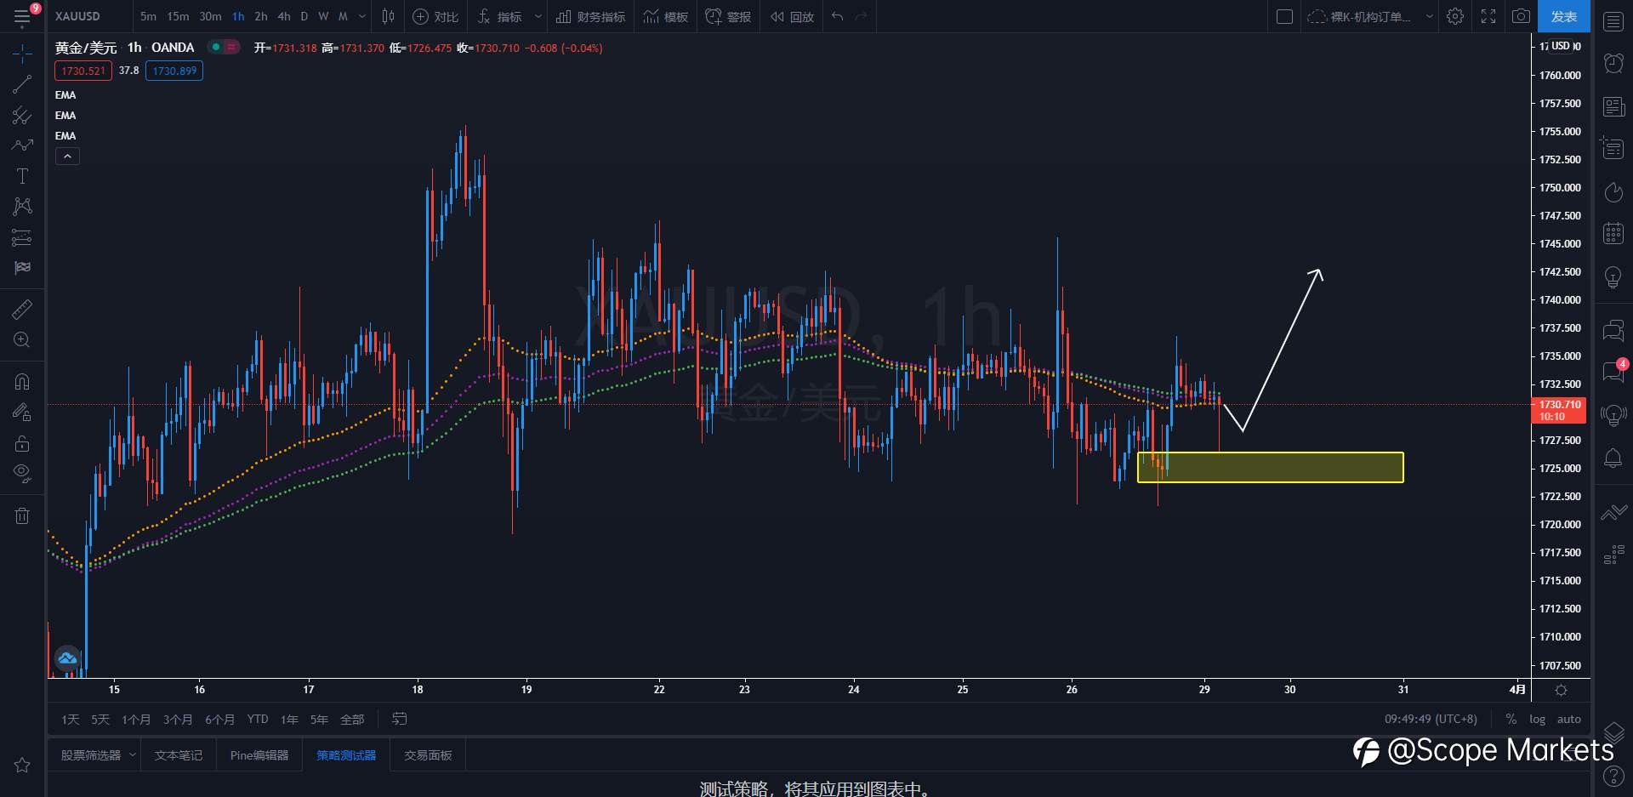This screenshot has width=1633, height=797.
Task: Click the 发表 publish button
Action: click(1563, 16)
